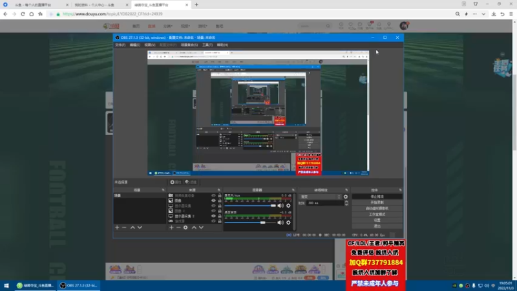
Task: Click browser home icon in toolbar
Action: (x=32, y=14)
